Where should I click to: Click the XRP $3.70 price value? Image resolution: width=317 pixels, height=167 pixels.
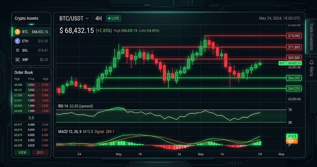tap(44, 60)
